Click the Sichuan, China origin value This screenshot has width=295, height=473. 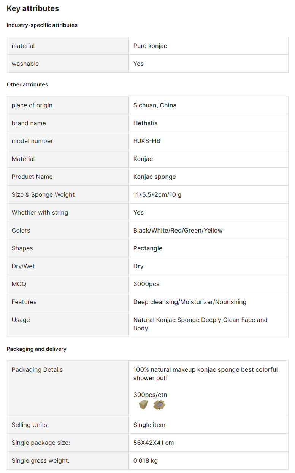click(155, 105)
